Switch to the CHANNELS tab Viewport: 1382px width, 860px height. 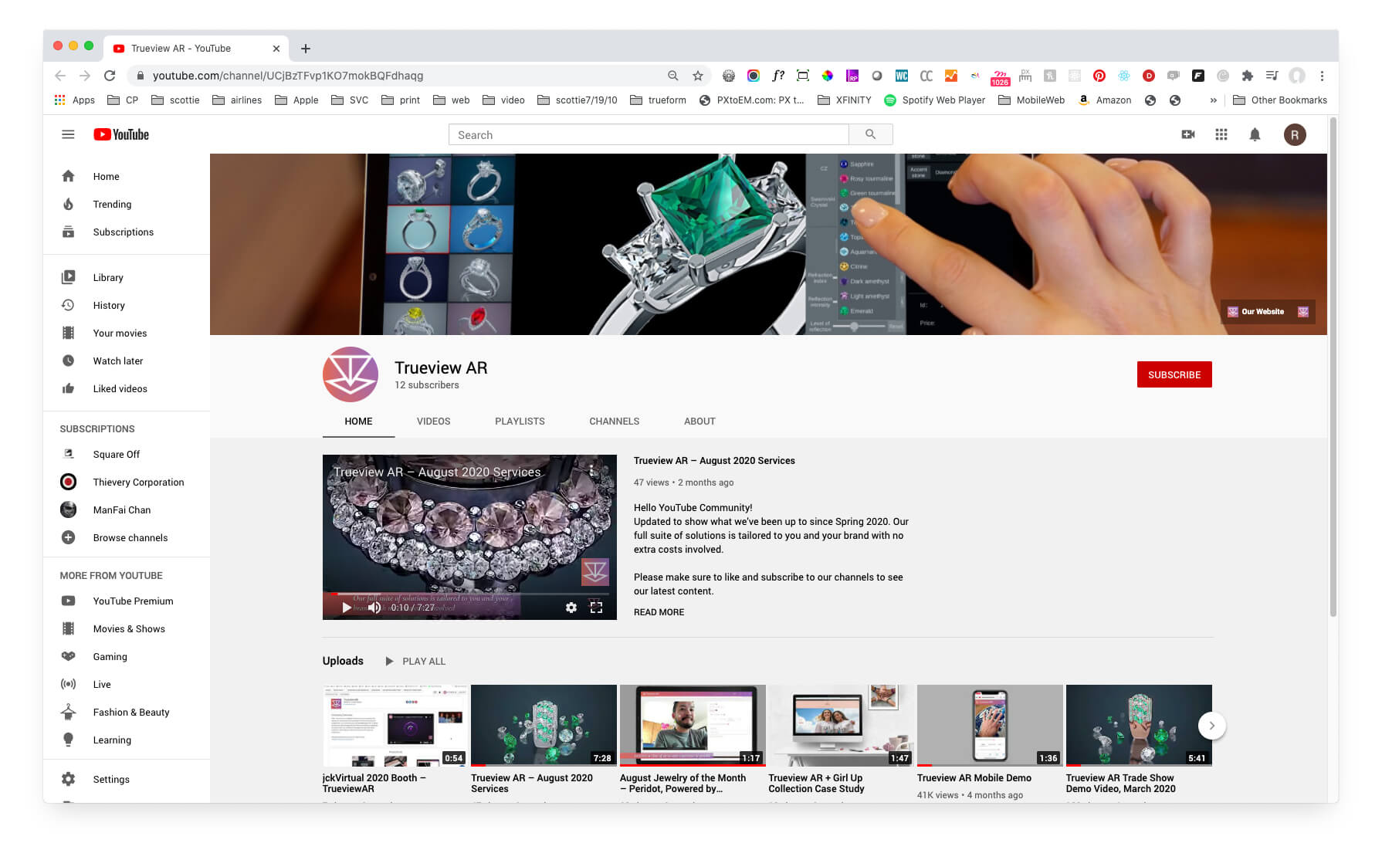click(x=614, y=422)
